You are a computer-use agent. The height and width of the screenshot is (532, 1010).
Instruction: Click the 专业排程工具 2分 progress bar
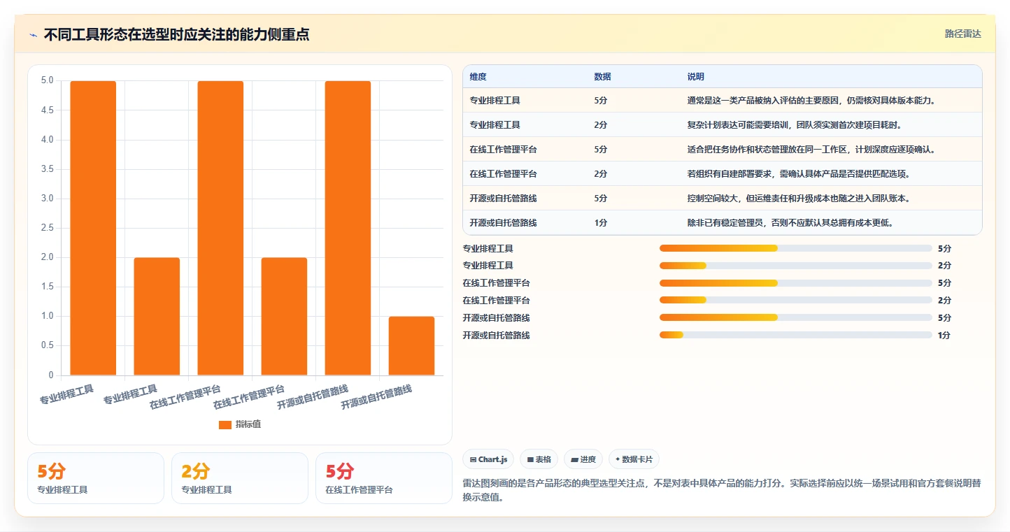(795, 266)
